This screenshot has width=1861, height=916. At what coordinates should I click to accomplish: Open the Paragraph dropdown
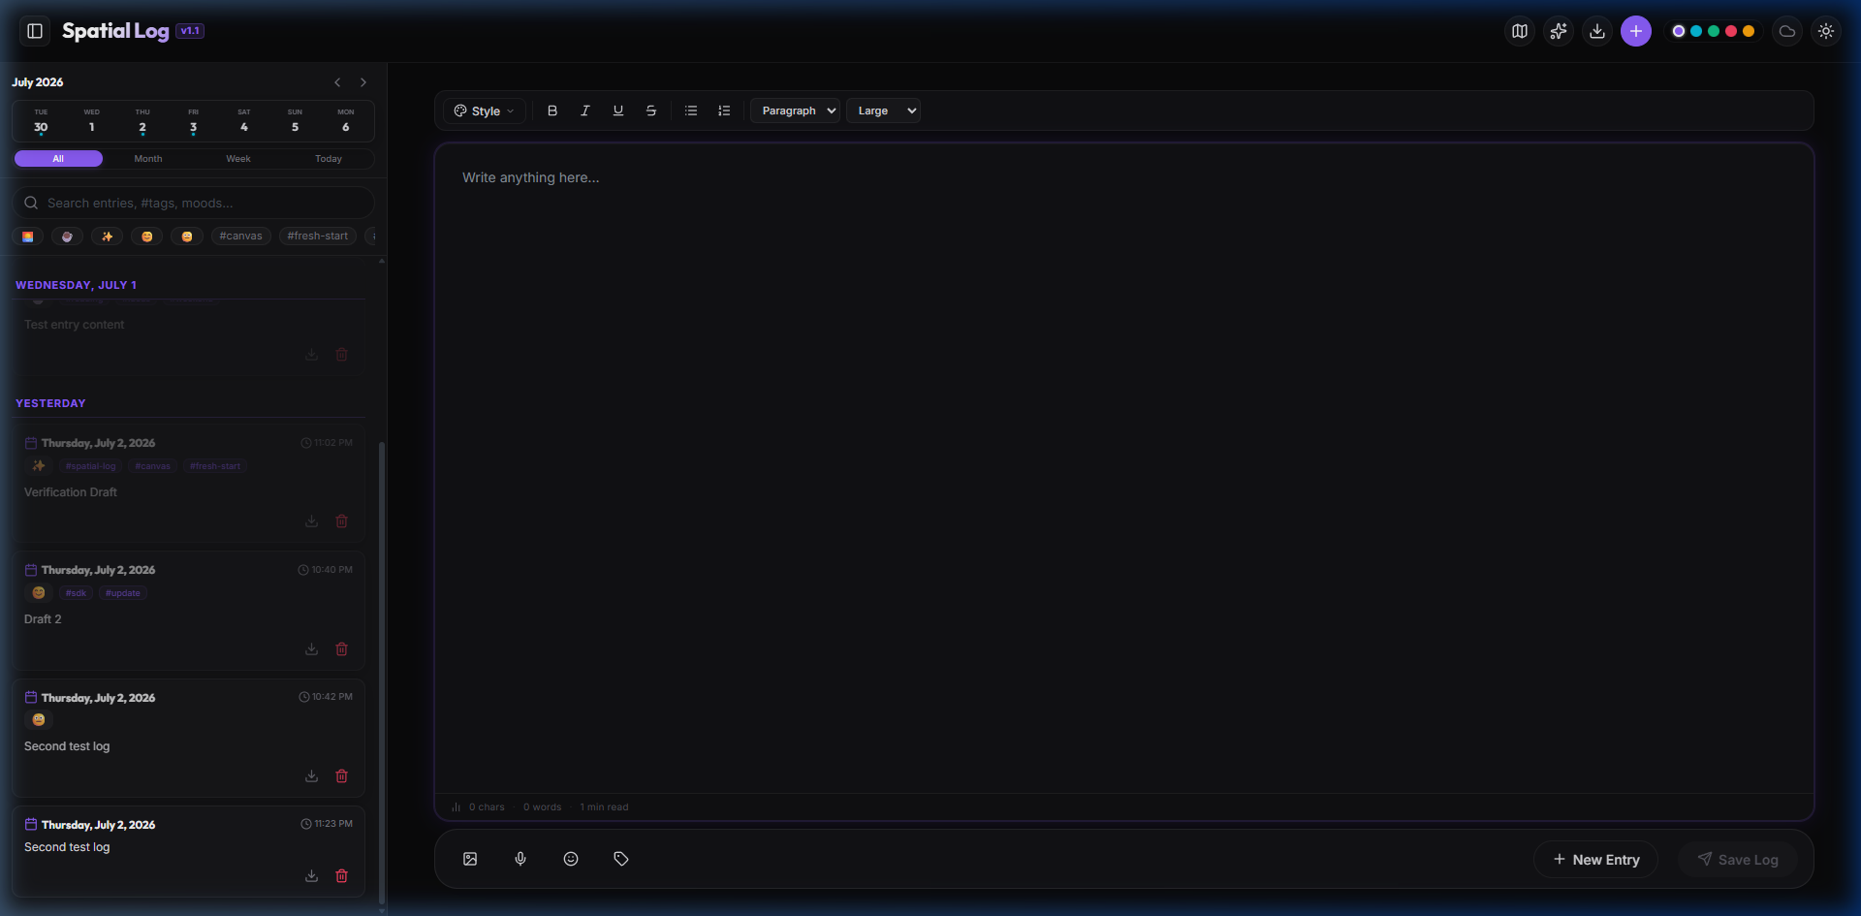pos(796,111)
